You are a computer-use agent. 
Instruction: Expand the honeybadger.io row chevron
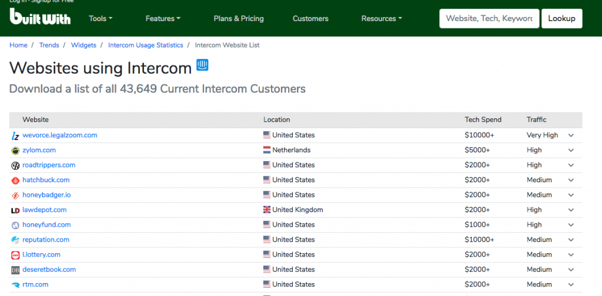point(571,195)
